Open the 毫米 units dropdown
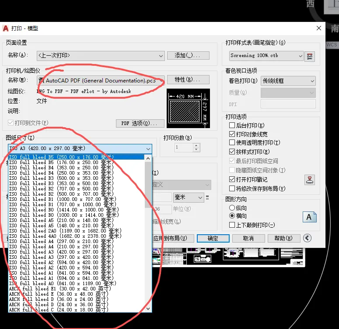 (189, 197)
